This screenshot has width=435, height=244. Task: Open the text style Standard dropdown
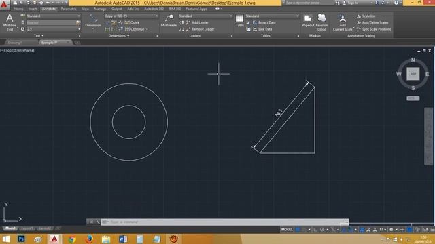coord(54,16)
